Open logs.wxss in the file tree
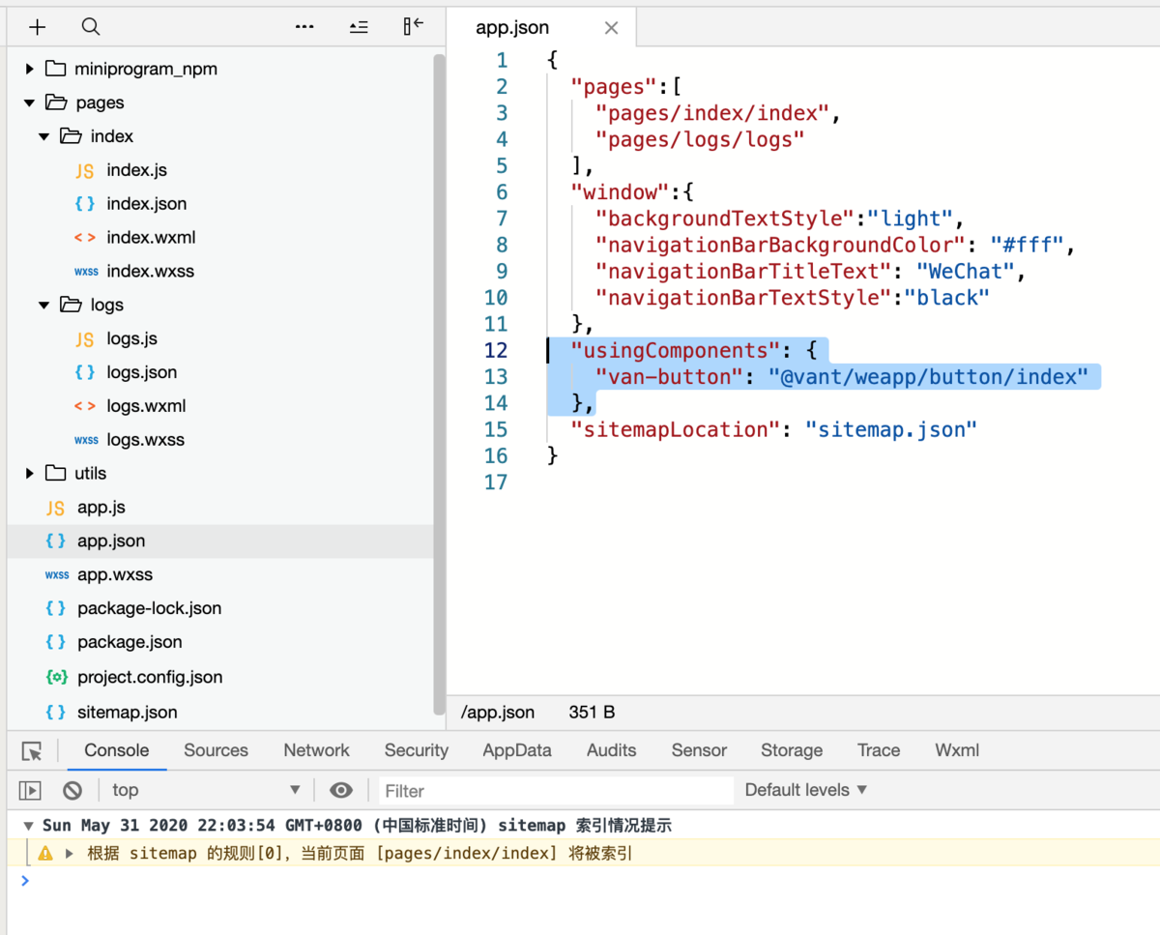The height and width of the screenshot is (935, 1160). point(145,439)
